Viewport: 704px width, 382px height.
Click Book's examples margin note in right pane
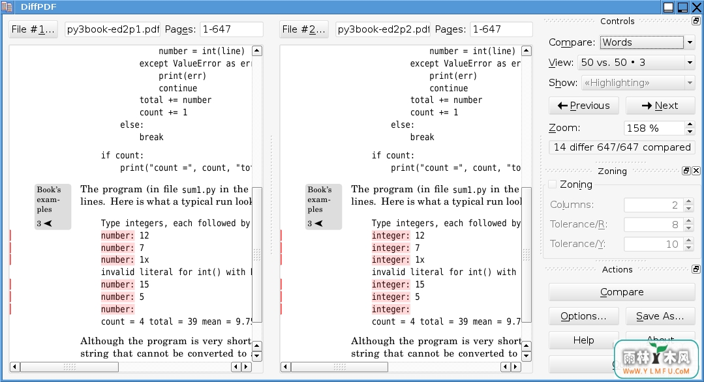(x=323, y=206)
